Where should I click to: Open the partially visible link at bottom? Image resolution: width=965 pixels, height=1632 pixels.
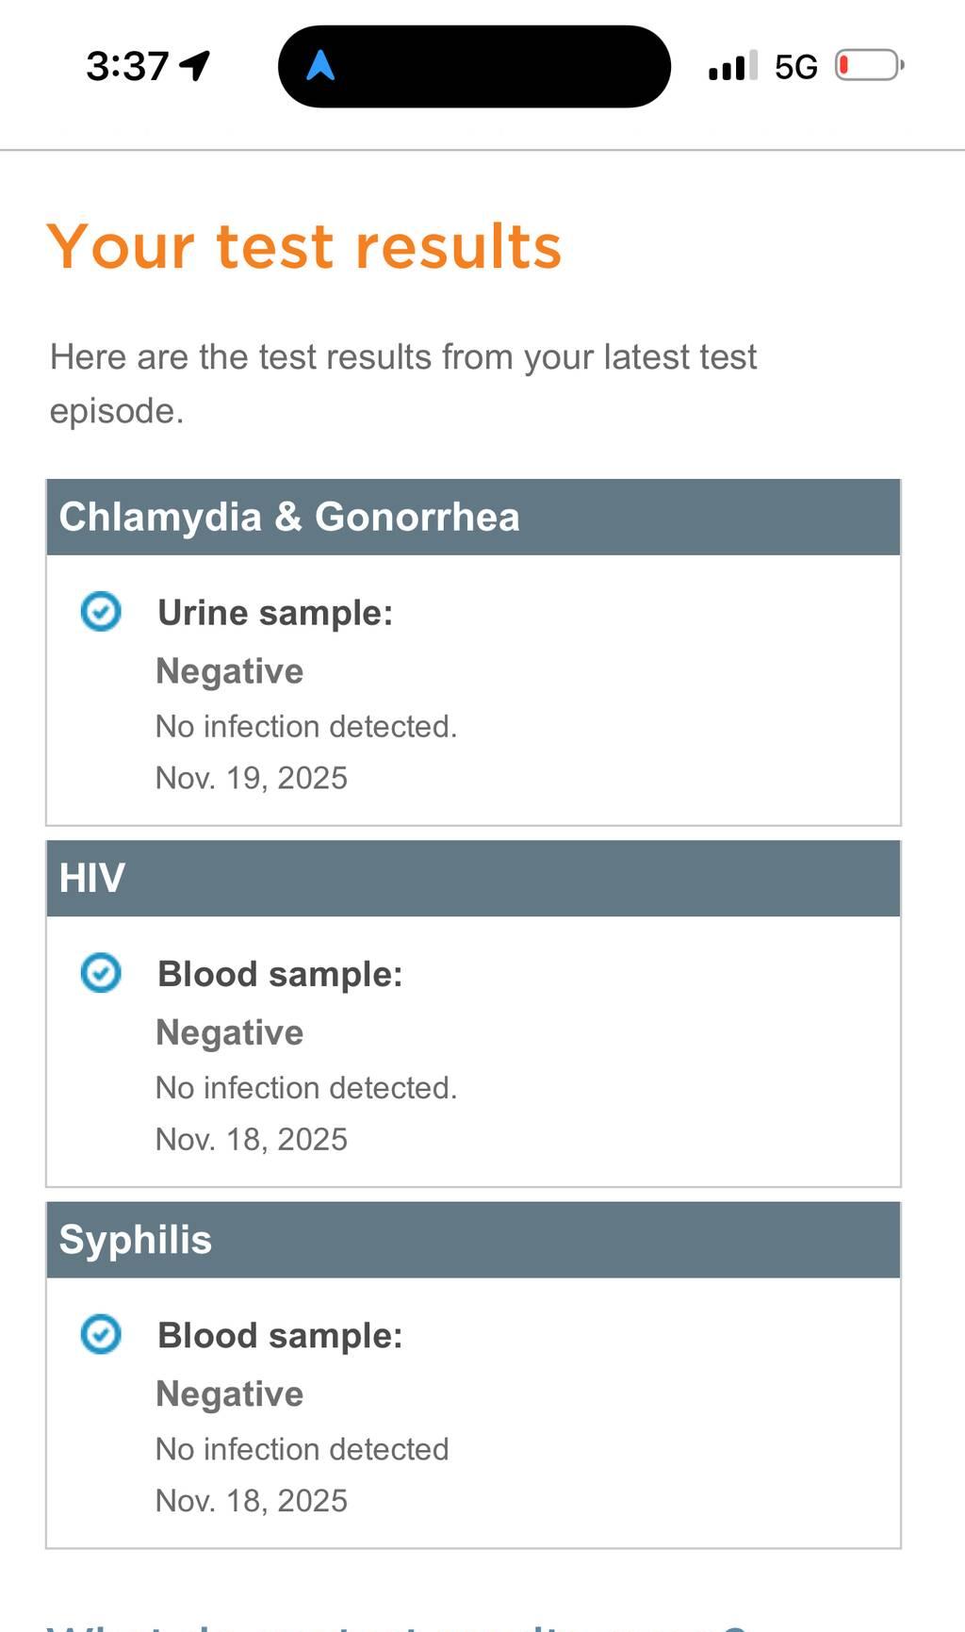396,1624
